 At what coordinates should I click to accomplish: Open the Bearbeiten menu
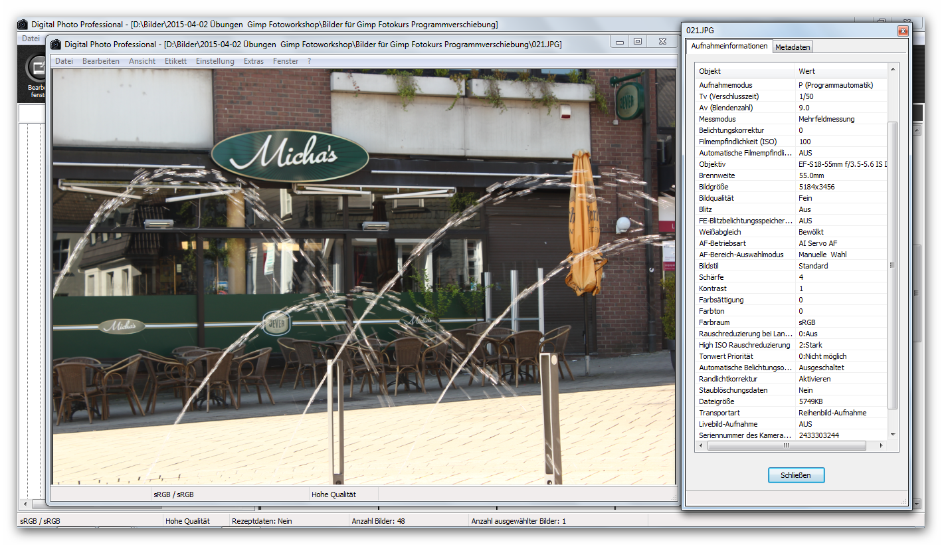point(101,61)
